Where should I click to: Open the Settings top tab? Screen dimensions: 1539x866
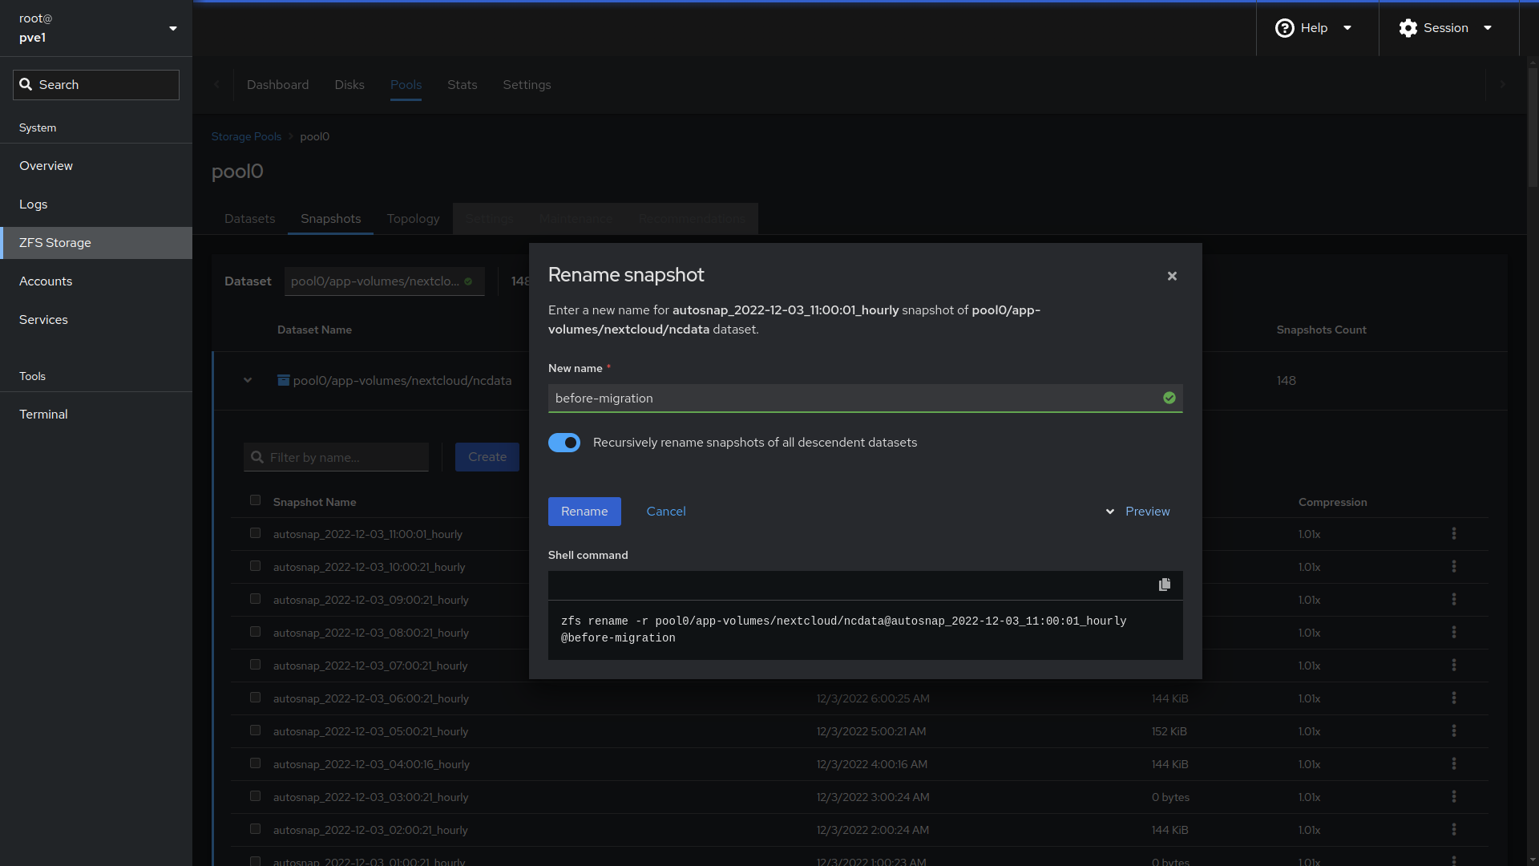pos(527,85)
